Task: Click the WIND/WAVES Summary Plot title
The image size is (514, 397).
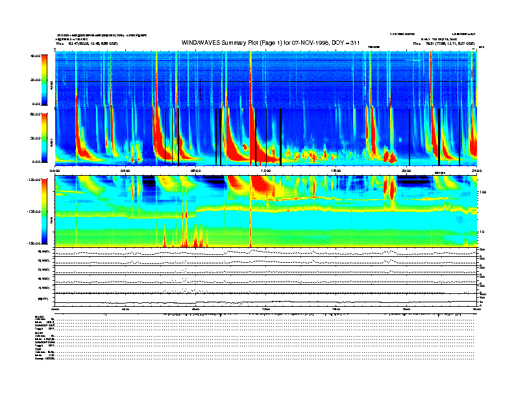Action: tap(271, 43)
